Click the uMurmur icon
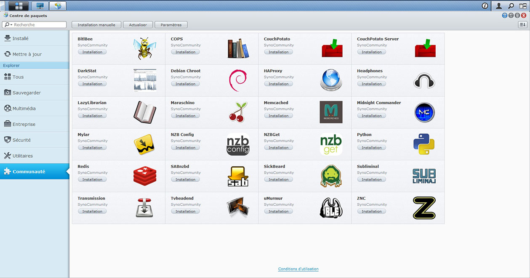The image size is (530, 278). click(331, 208)
